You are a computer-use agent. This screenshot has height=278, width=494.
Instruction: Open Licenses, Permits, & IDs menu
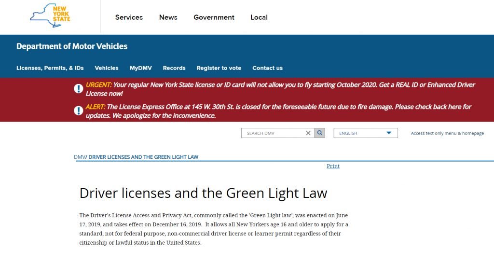[x=50, y=68]
